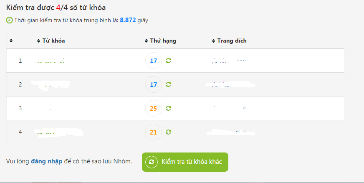Open the target page link in row 1
Image resolution: width=364 pixels, height=183 pixels.
[229, 61]
